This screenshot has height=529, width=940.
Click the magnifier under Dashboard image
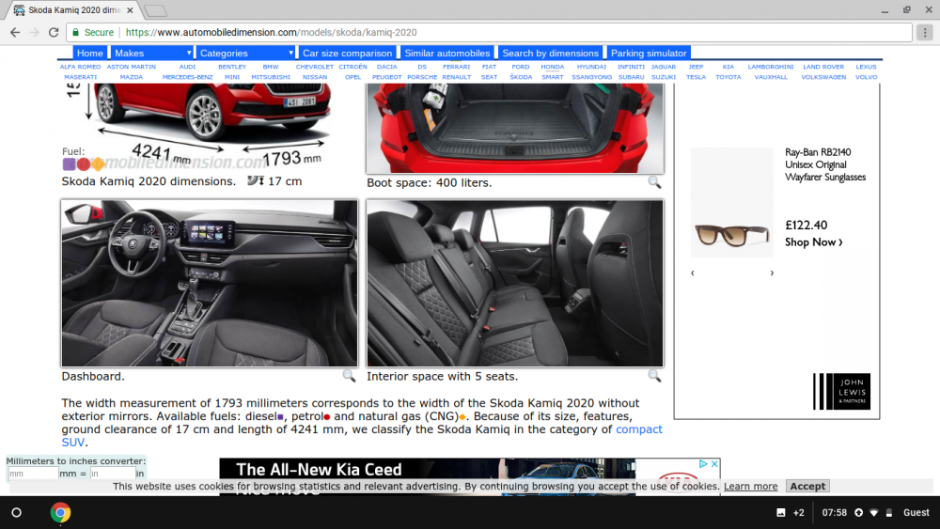(349, 376)
